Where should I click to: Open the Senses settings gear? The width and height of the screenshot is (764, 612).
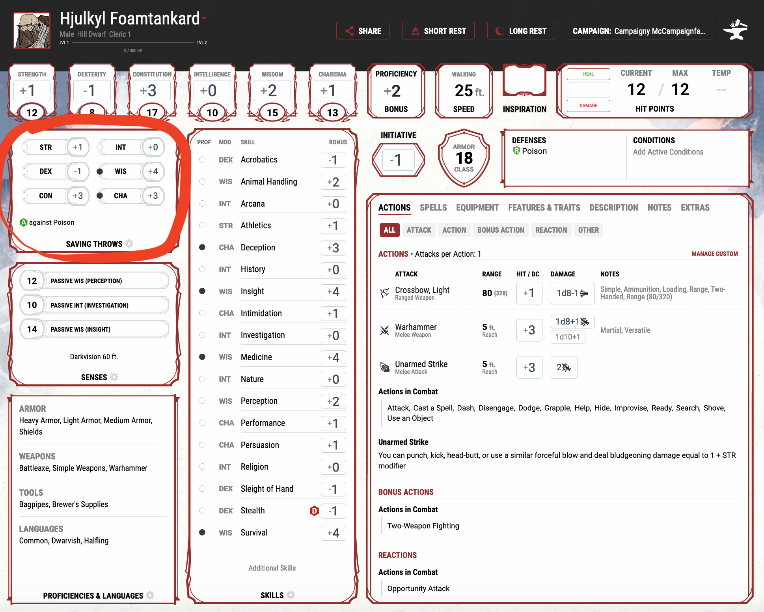point(114,377)
